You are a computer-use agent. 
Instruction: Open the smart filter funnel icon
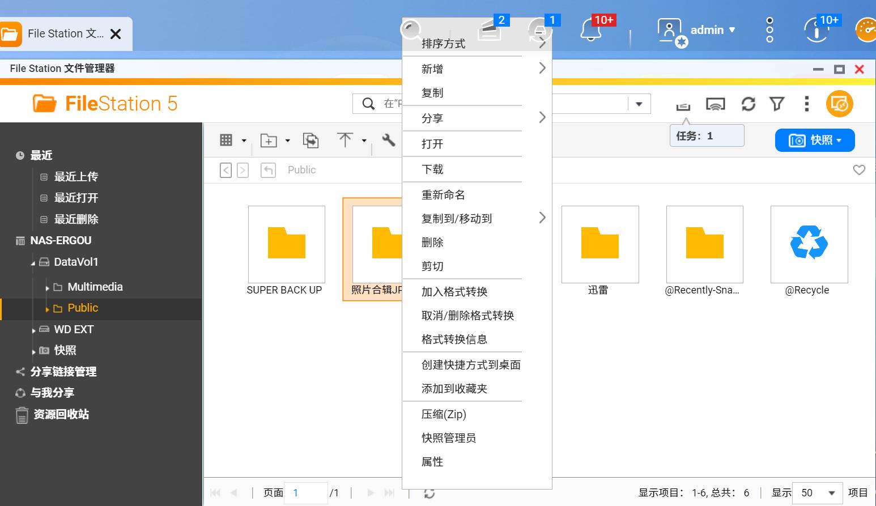(x=777, y=104)
